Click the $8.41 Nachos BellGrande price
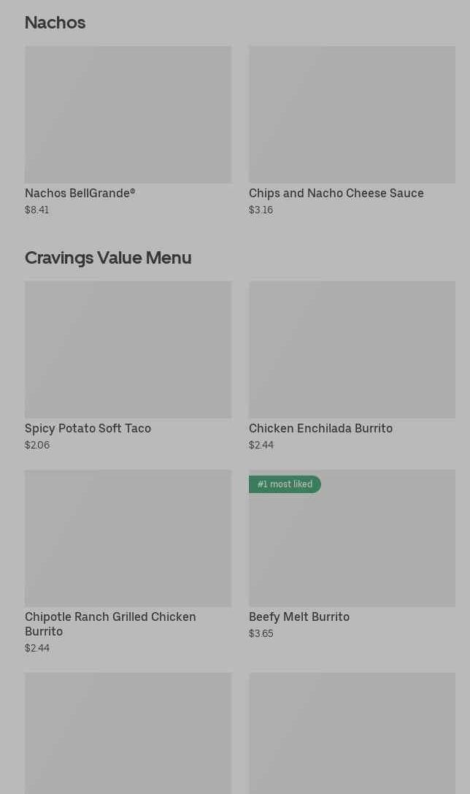 point(37,210)
